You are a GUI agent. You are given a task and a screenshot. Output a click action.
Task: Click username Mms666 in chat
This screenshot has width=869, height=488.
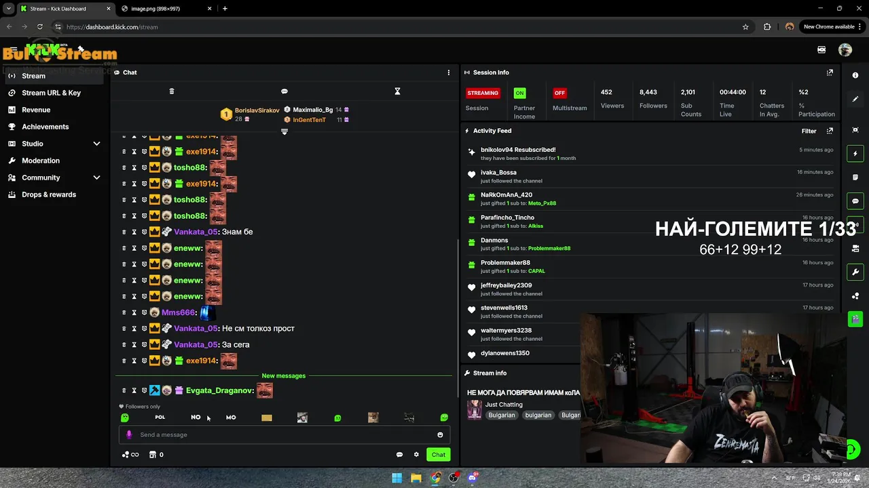coord(179,312)
